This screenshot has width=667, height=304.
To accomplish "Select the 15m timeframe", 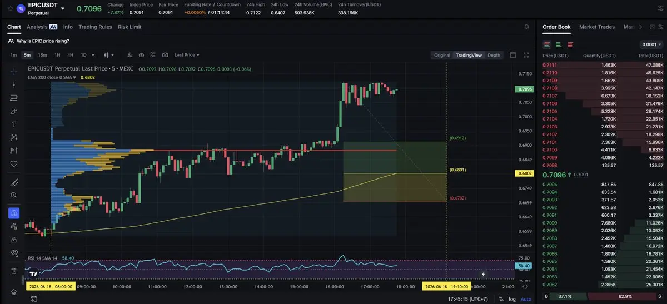I will (x=42, y=55).
